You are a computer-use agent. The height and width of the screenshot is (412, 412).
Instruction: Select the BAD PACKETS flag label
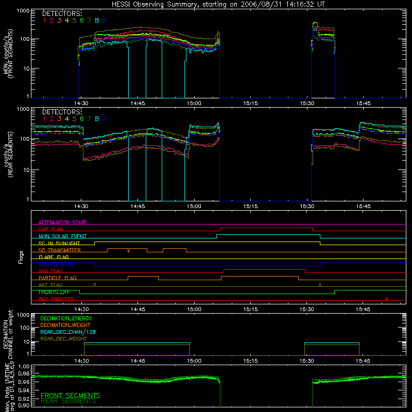click(56, 299)
